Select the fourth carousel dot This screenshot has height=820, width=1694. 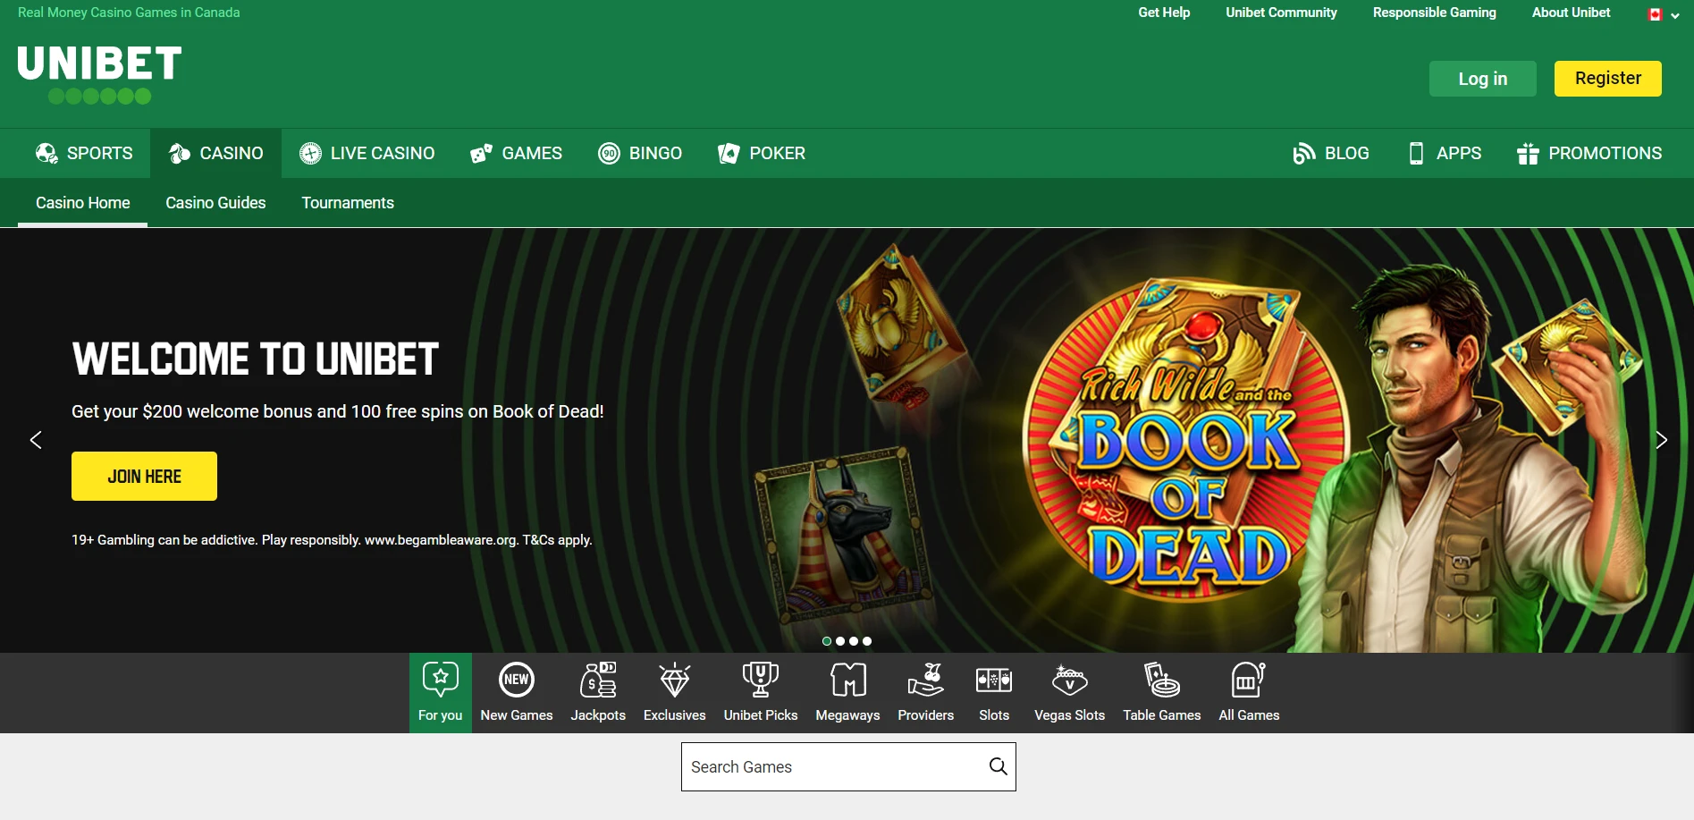867,641
